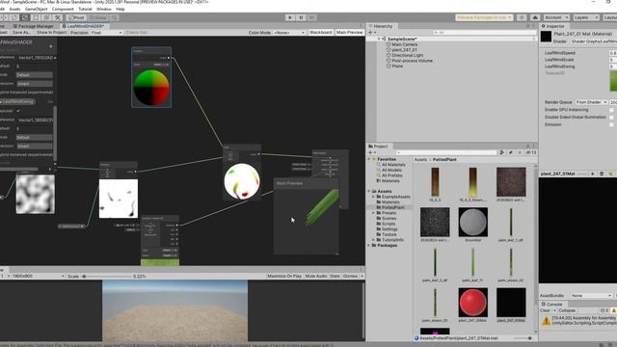Expand the ExampleAssets folder
The width and height of the screenshot is (617, 347).
pos(373,197)
